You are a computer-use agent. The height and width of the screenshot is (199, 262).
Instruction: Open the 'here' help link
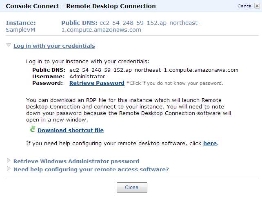point(210,143)
